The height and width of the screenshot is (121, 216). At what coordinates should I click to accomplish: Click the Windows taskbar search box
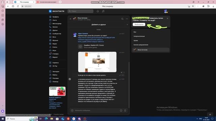click(x=22, y=119)
